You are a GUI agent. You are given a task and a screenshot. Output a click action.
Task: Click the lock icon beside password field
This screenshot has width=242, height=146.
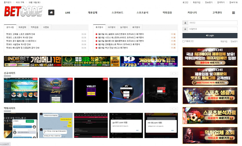click(x=185, y=29)
